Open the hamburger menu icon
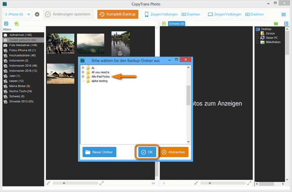Screen dimensions: 292x192 tap(283, 14)
